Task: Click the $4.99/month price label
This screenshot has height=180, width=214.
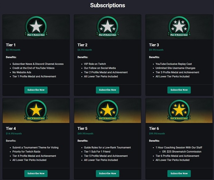Action: click(84, 50)
